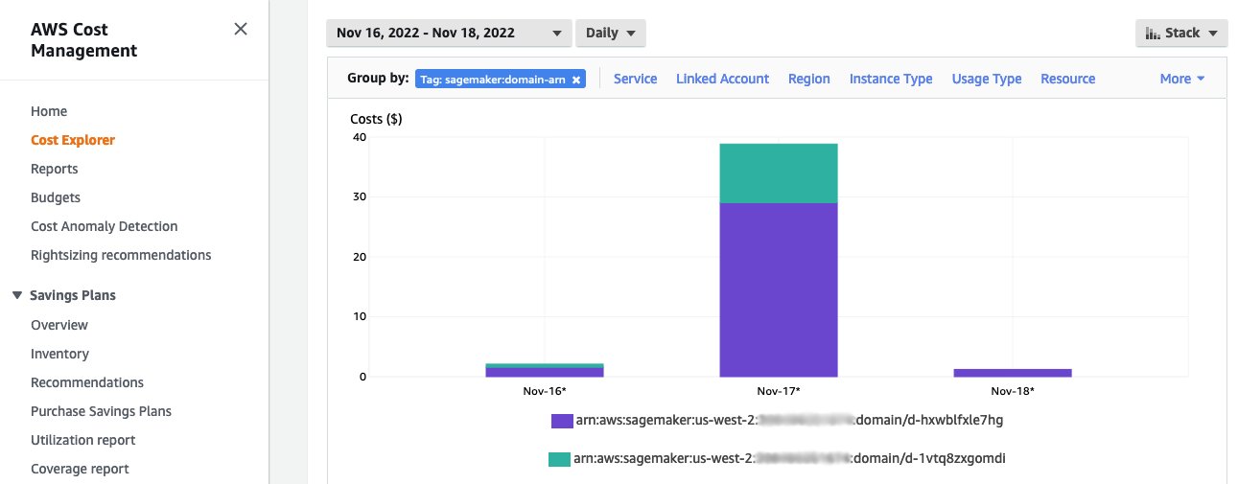Click legend text ending d-1vtq8zxgomdi

(x=789, y=459)
